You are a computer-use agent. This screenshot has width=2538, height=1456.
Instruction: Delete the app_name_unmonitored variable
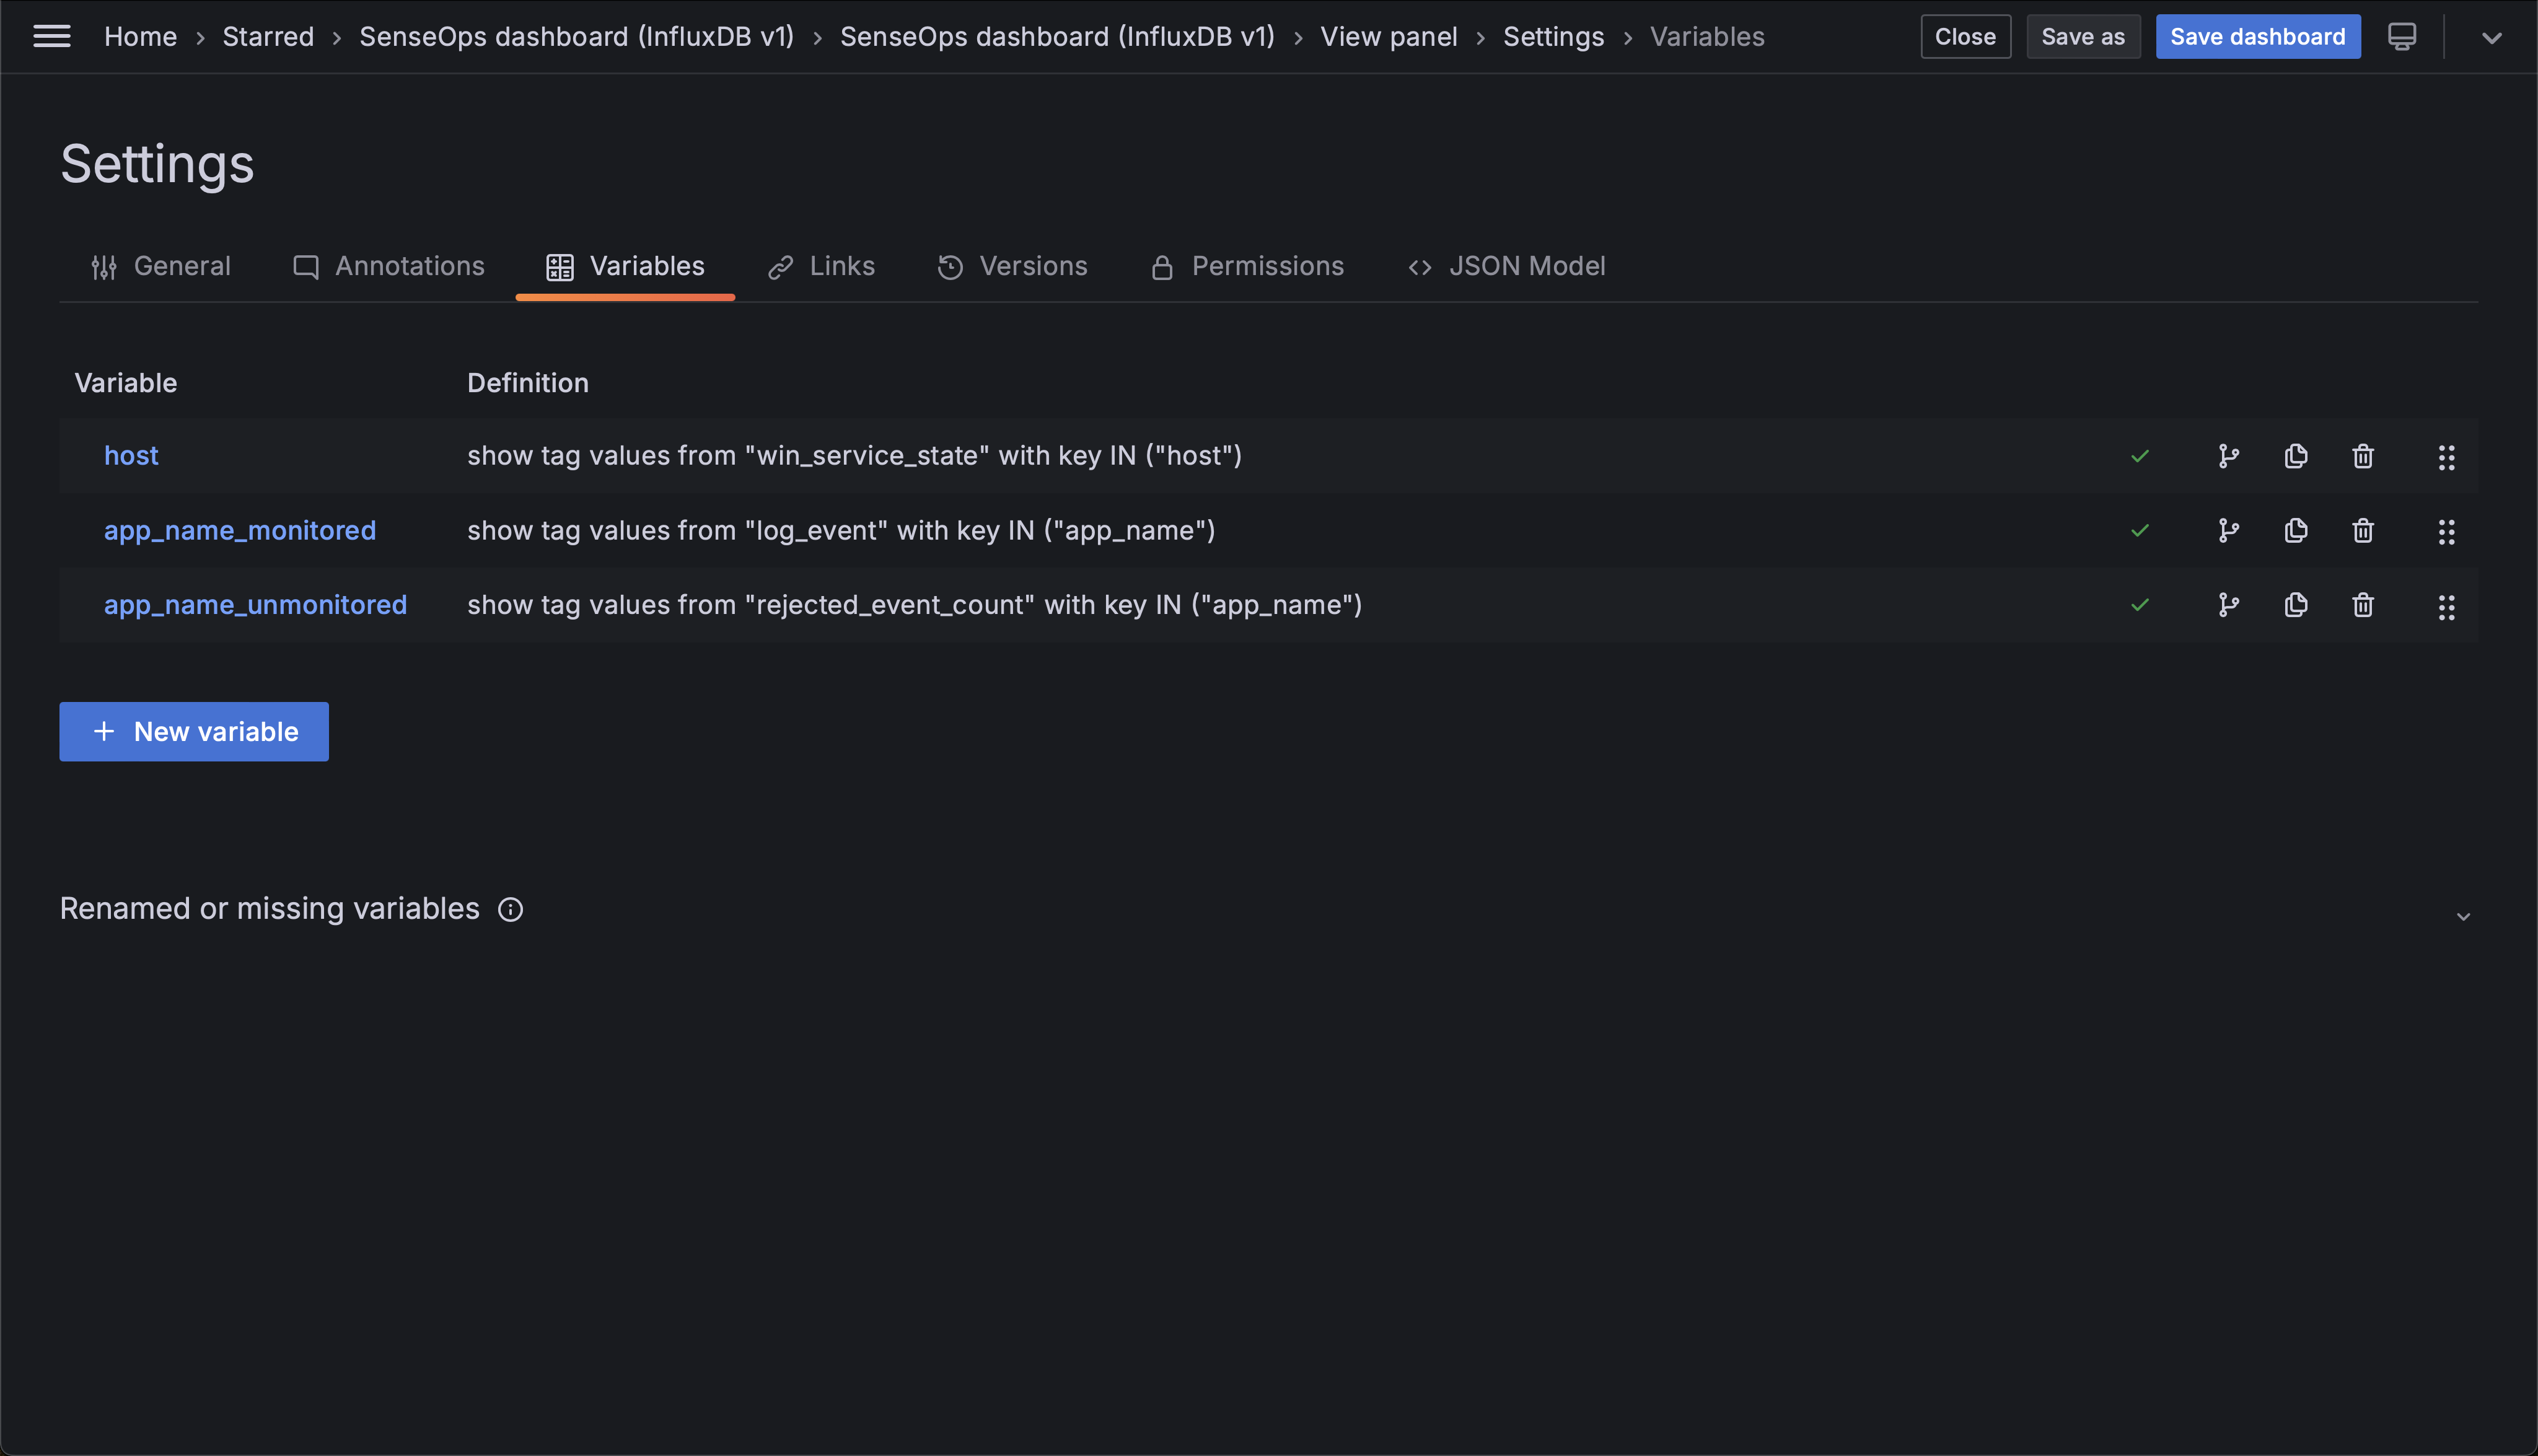2362,605
